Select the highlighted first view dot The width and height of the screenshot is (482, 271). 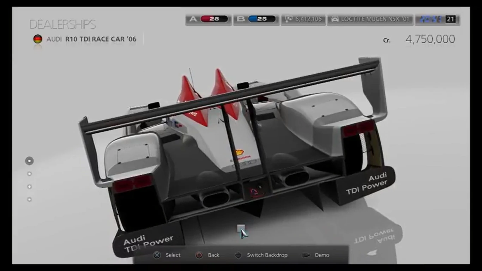29,161
